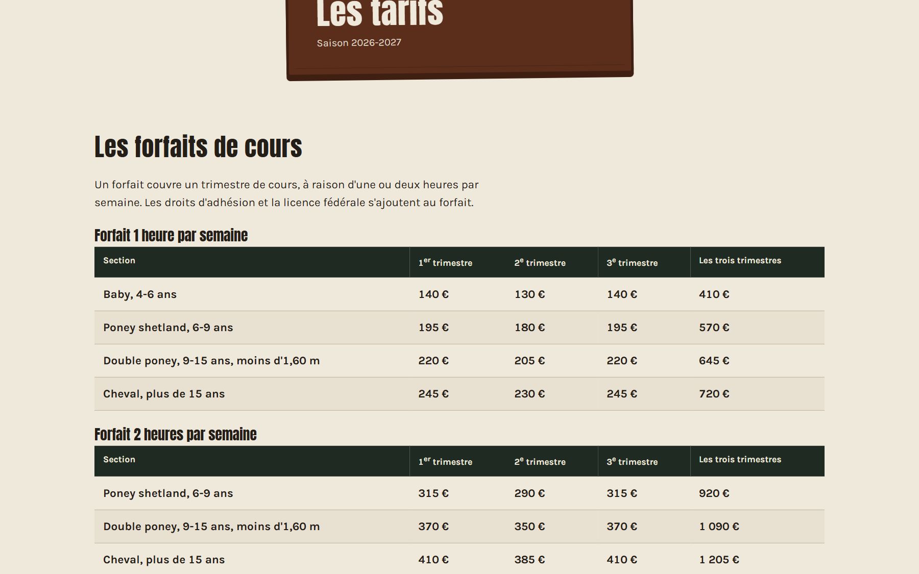Click the 180 € Poney shetland price
The image size is (919, 574).
(529, 328)
